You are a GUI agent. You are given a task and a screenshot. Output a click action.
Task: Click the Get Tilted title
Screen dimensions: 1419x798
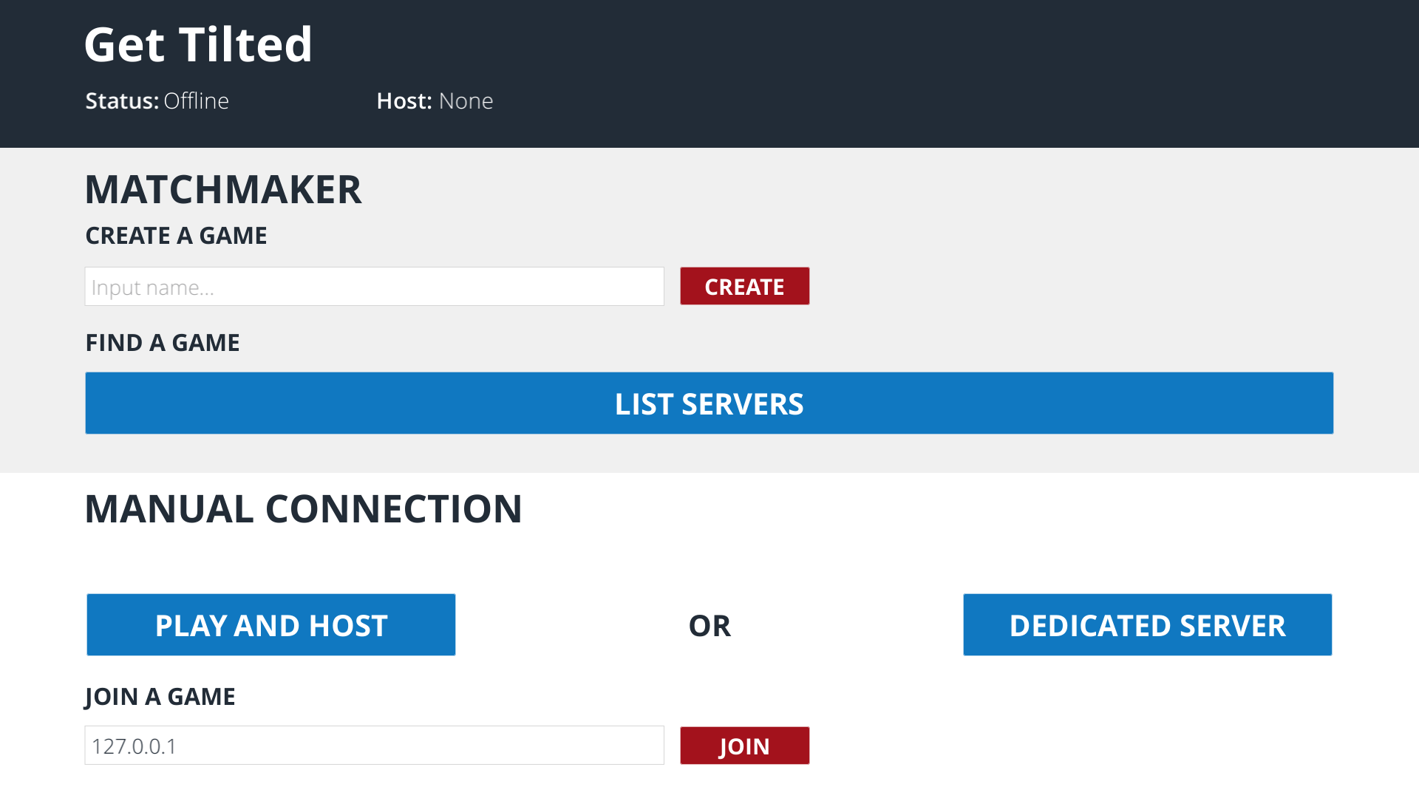198,44
